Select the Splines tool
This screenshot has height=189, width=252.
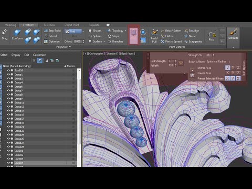coord(95,36)
